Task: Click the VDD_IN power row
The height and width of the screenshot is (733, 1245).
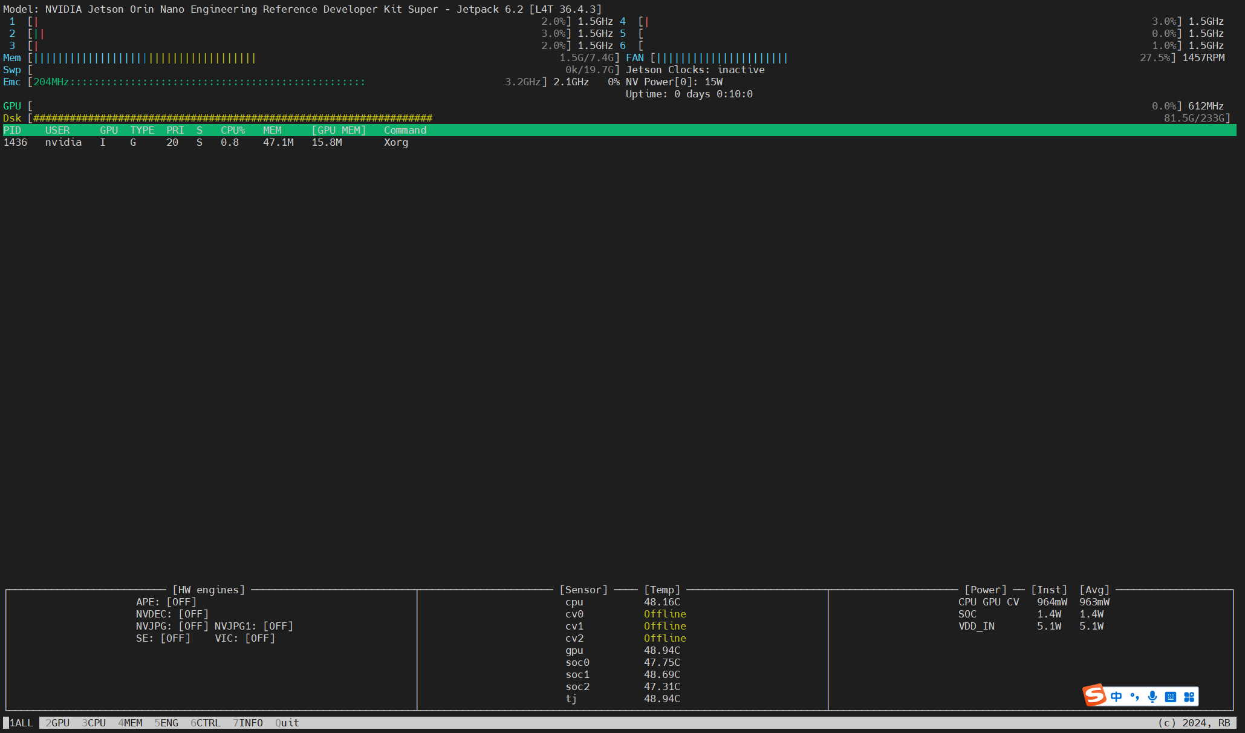Action: click(x=1031, y=626)
